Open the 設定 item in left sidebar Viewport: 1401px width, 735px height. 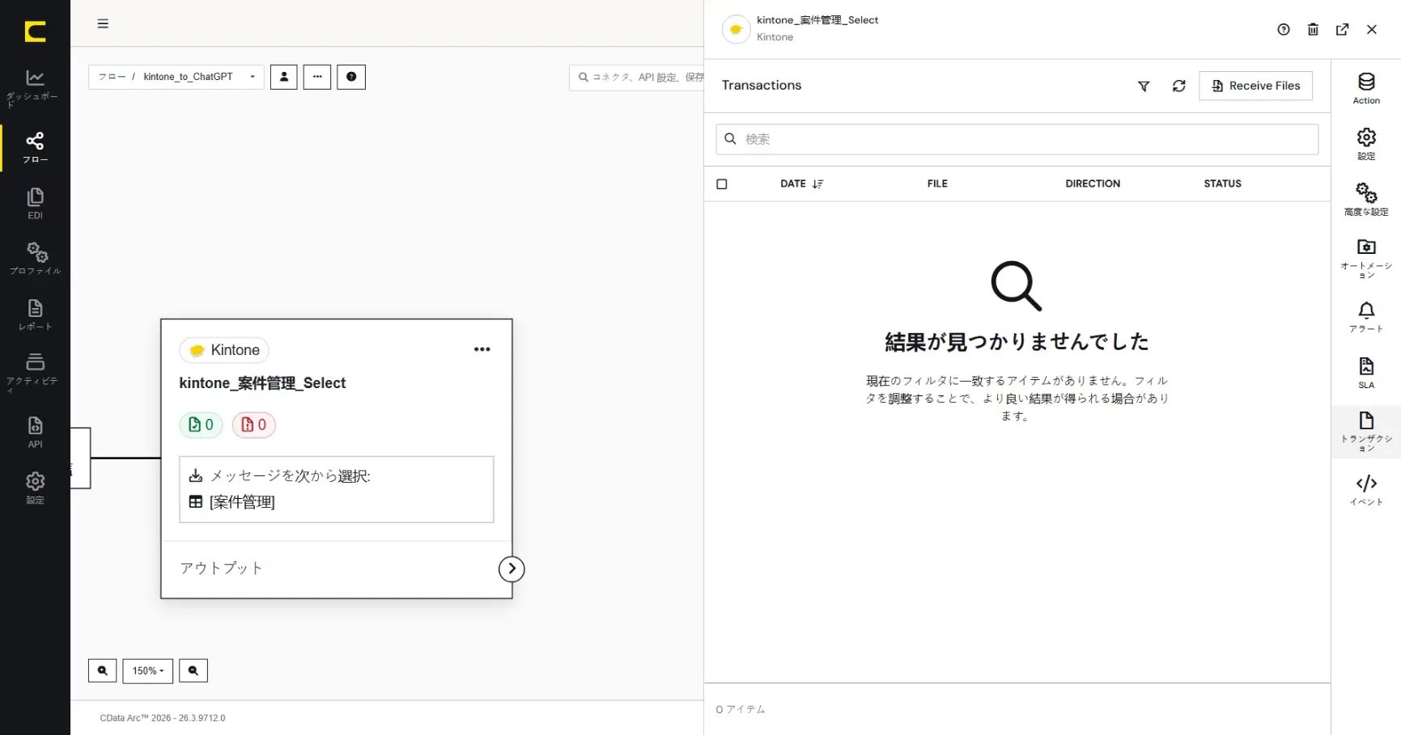35,488
